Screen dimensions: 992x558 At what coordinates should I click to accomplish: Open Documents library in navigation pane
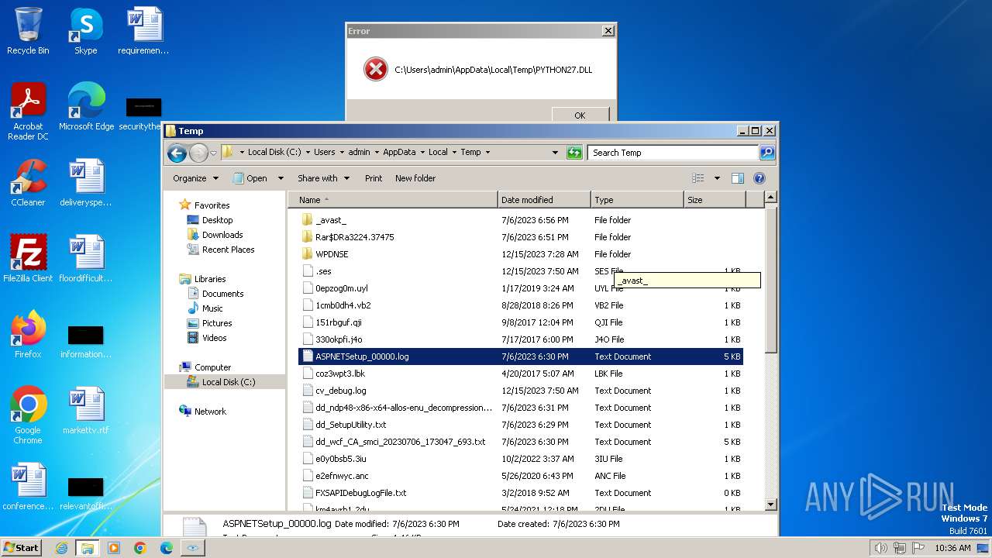coord(222,294)
